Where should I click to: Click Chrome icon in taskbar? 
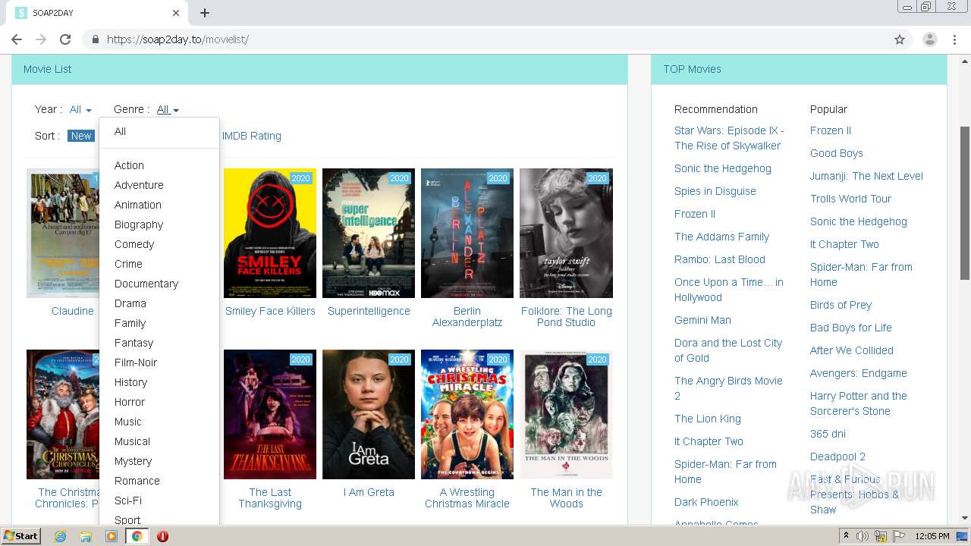(137, 536)
